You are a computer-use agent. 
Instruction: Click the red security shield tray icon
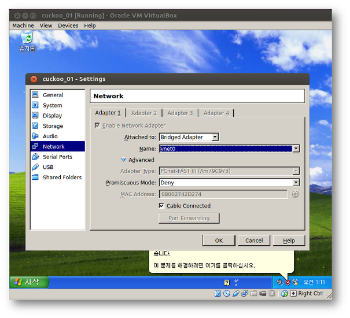point(288,283)
